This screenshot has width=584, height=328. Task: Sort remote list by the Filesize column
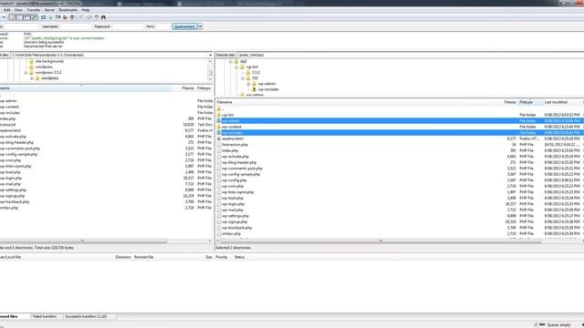(510, 102)
